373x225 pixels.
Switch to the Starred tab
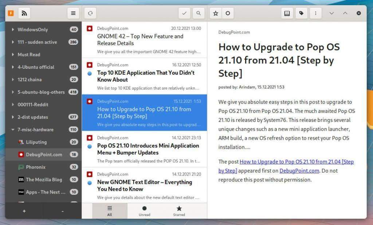179,211
